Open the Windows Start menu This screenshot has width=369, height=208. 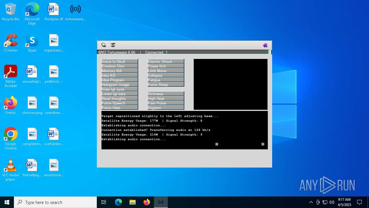click(x=7, y=202)
